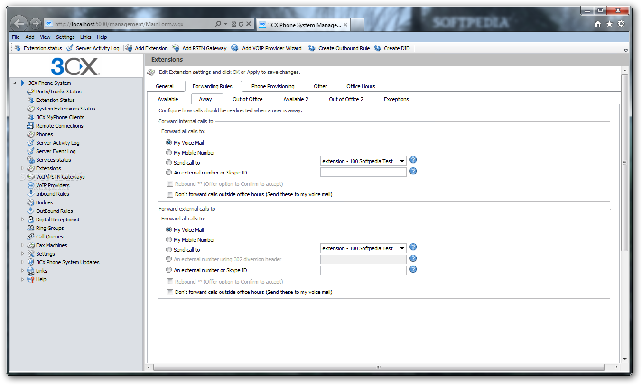
Task: Select internal calls My Mobile Number radio
Action: pos(169,152)
